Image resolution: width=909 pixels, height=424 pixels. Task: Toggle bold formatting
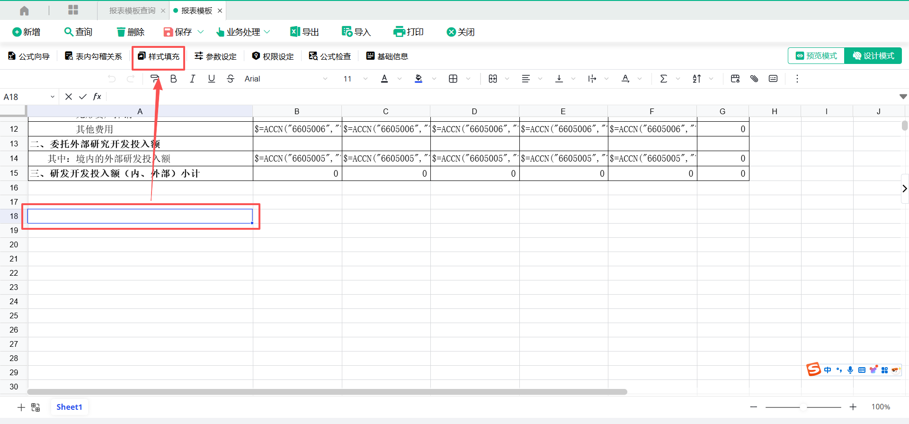(174, 79)
